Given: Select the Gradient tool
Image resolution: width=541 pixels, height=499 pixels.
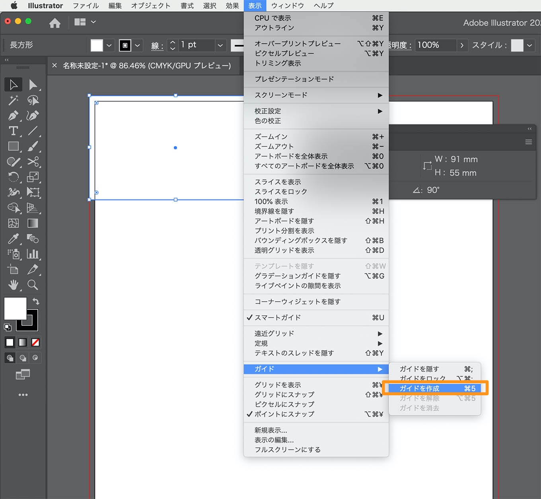Looking at the screenshot, I should (x=33, y=223).
